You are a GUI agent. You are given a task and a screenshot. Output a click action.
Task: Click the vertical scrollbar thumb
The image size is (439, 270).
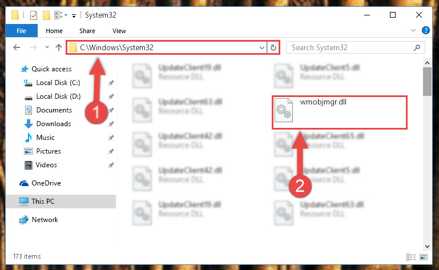tap(427, 82)
